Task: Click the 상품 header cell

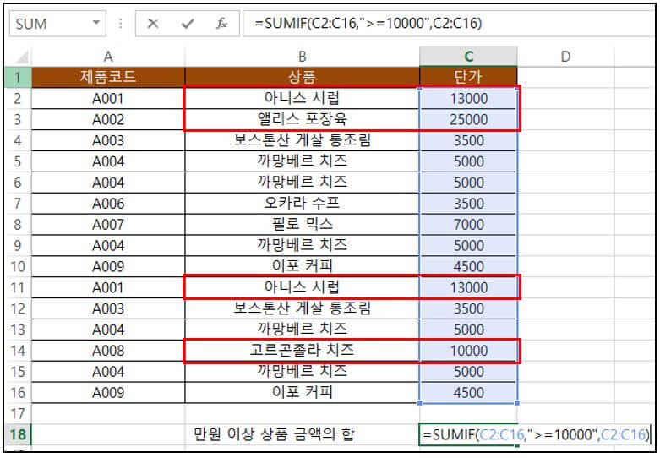Action: pos(303,78)
